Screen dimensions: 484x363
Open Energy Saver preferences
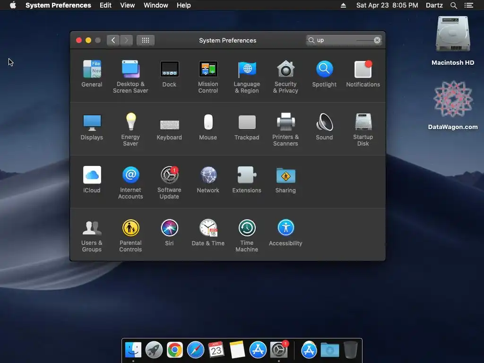pos(130,130)
